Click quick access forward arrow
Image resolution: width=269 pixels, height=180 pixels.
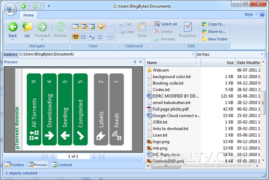[35, 6]
